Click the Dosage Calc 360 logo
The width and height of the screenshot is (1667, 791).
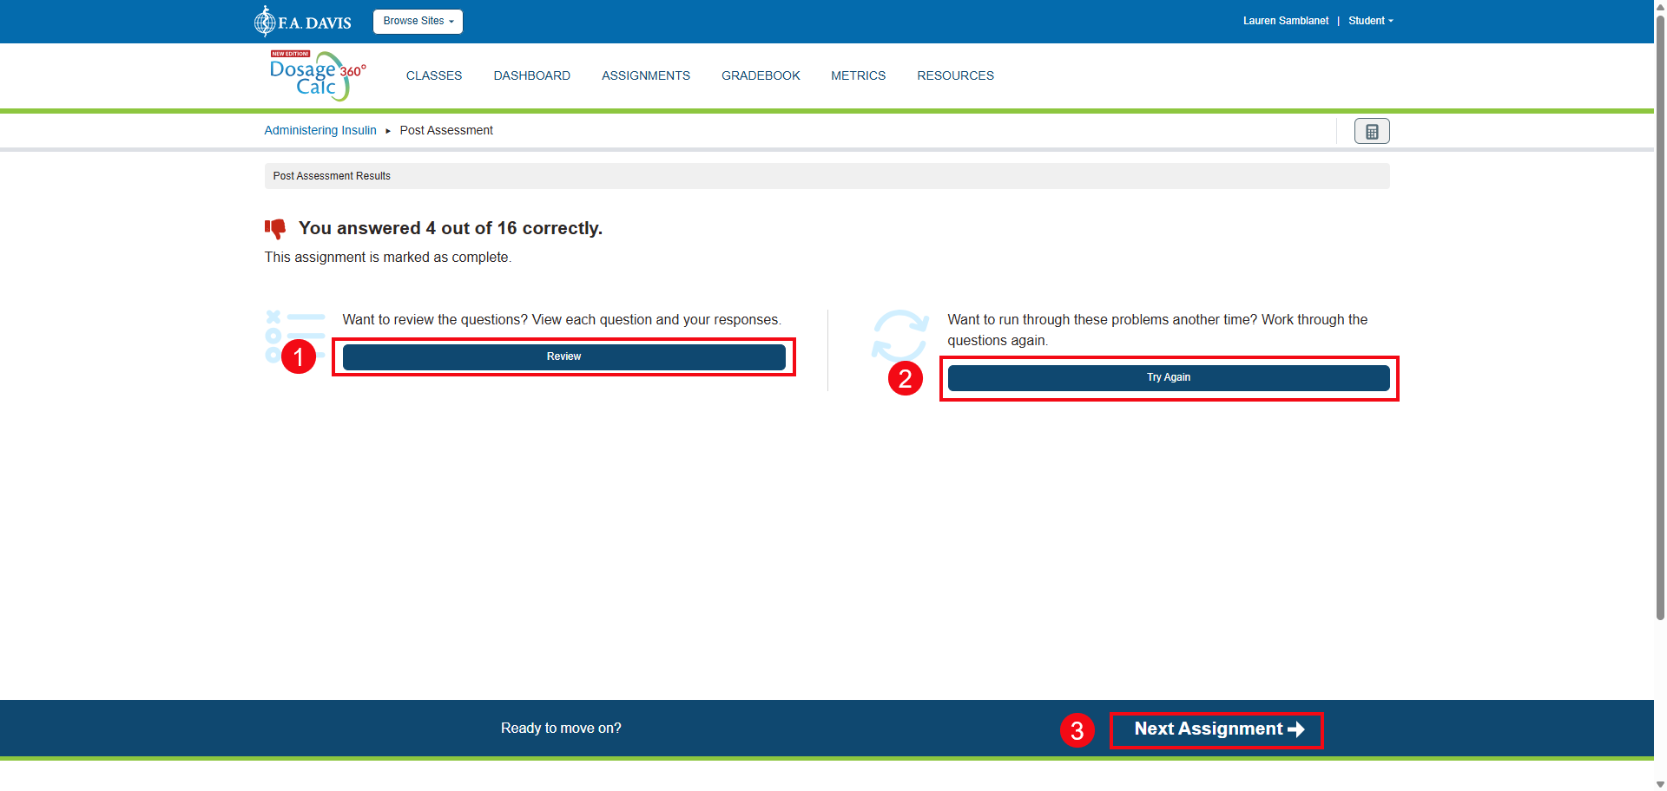pos(316,75)
